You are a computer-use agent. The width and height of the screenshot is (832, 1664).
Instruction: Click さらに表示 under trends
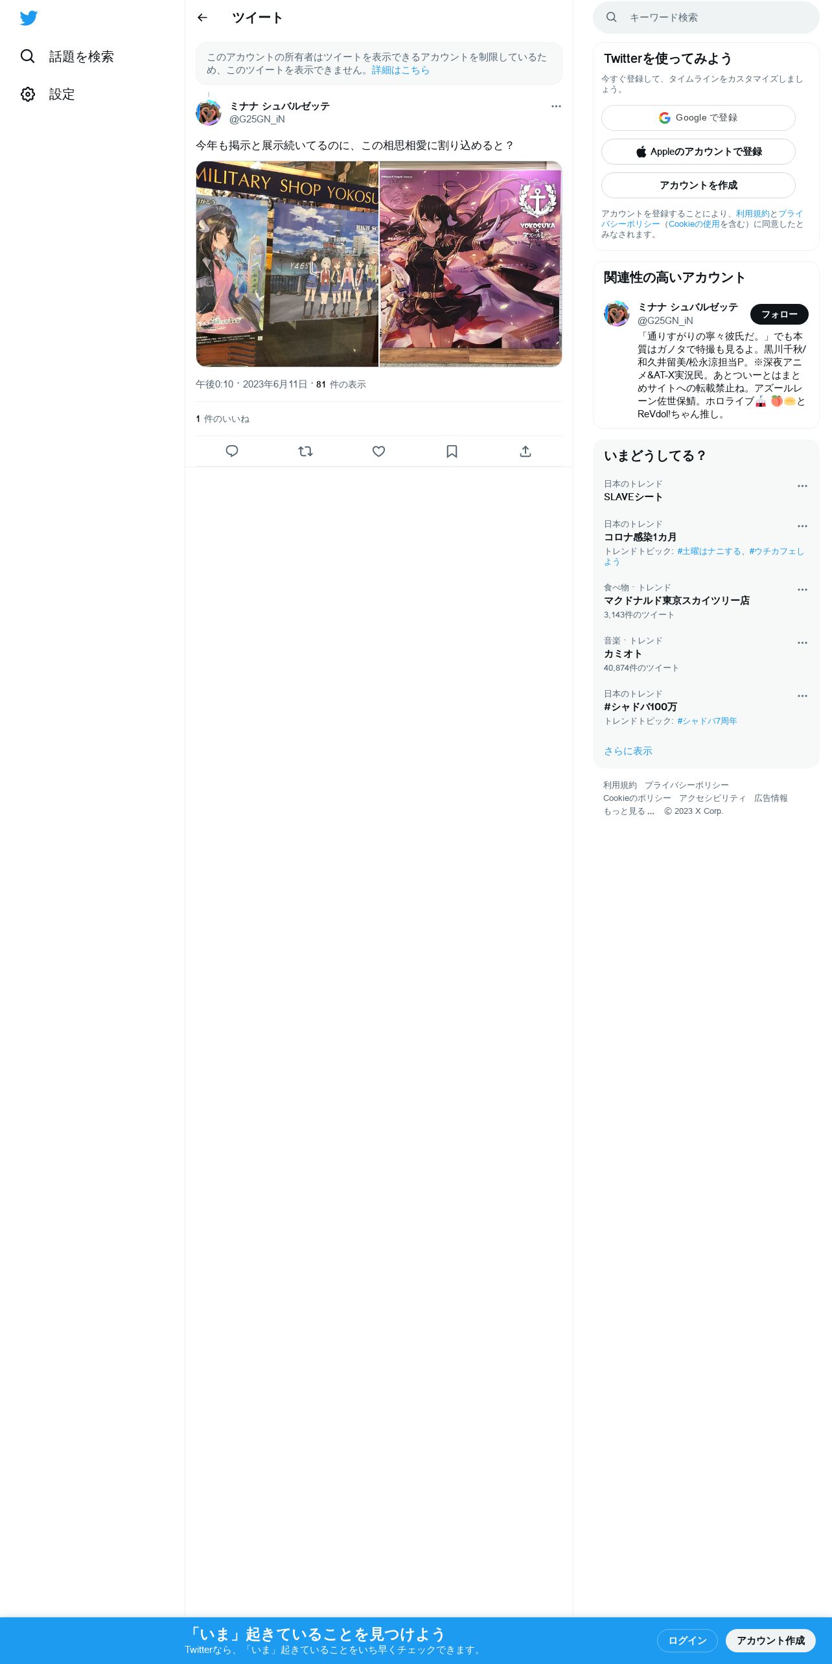[628, 751]
